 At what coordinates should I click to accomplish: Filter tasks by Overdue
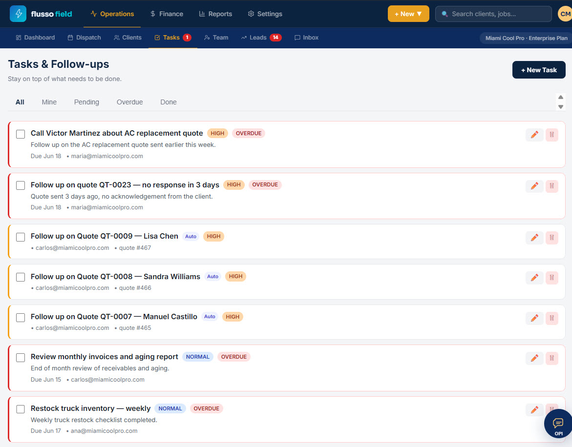[x=129, y=102]
